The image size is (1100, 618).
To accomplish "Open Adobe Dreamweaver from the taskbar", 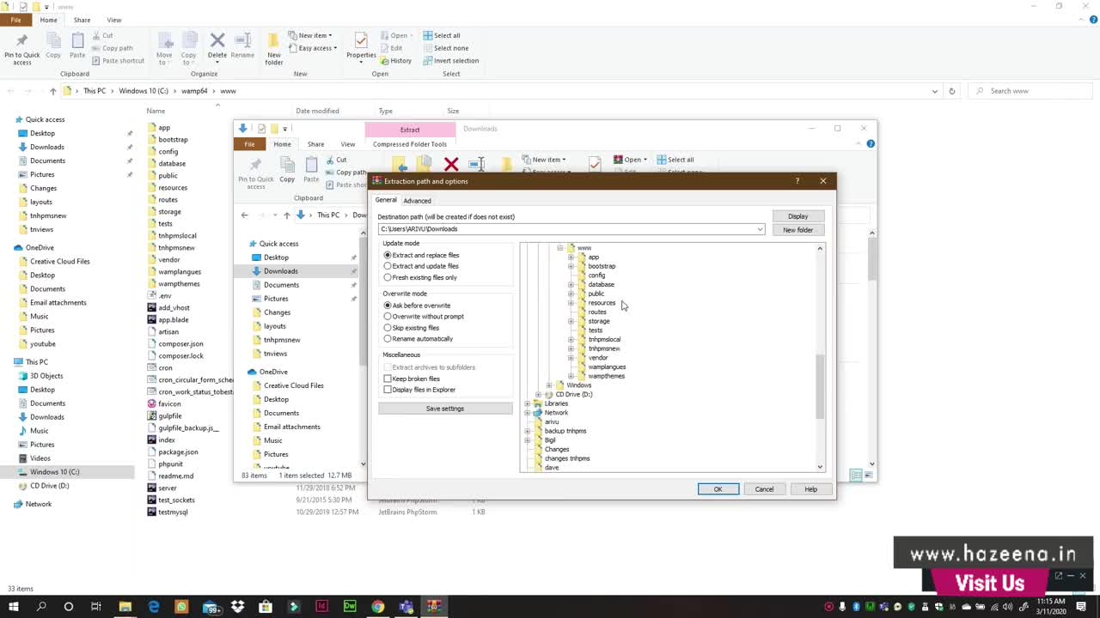I will coord(350,607).
